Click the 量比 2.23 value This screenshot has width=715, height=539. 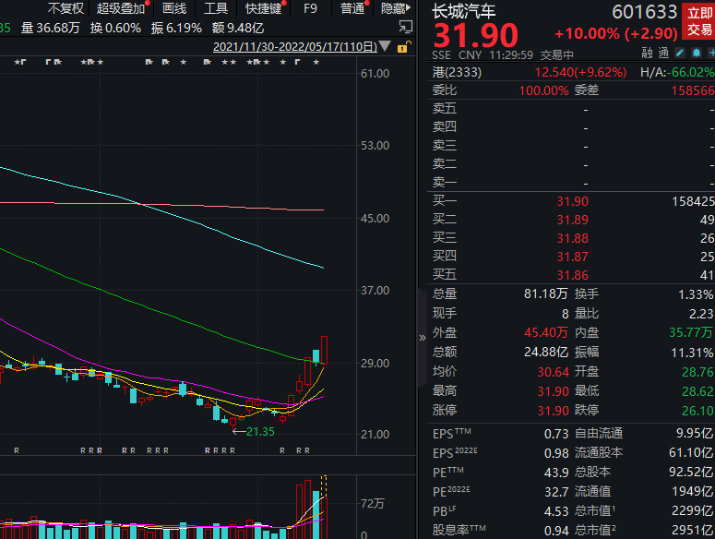point(701,314)
